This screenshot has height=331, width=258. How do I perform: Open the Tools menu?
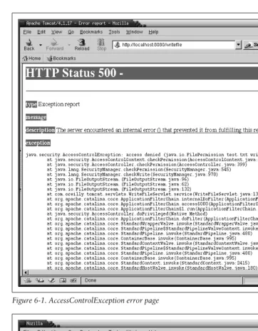(114, 32)
